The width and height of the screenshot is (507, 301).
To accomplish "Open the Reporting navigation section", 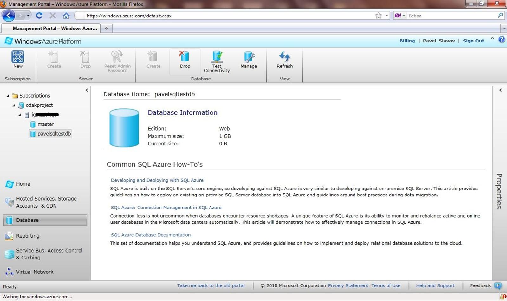I will tap(22, 236).
